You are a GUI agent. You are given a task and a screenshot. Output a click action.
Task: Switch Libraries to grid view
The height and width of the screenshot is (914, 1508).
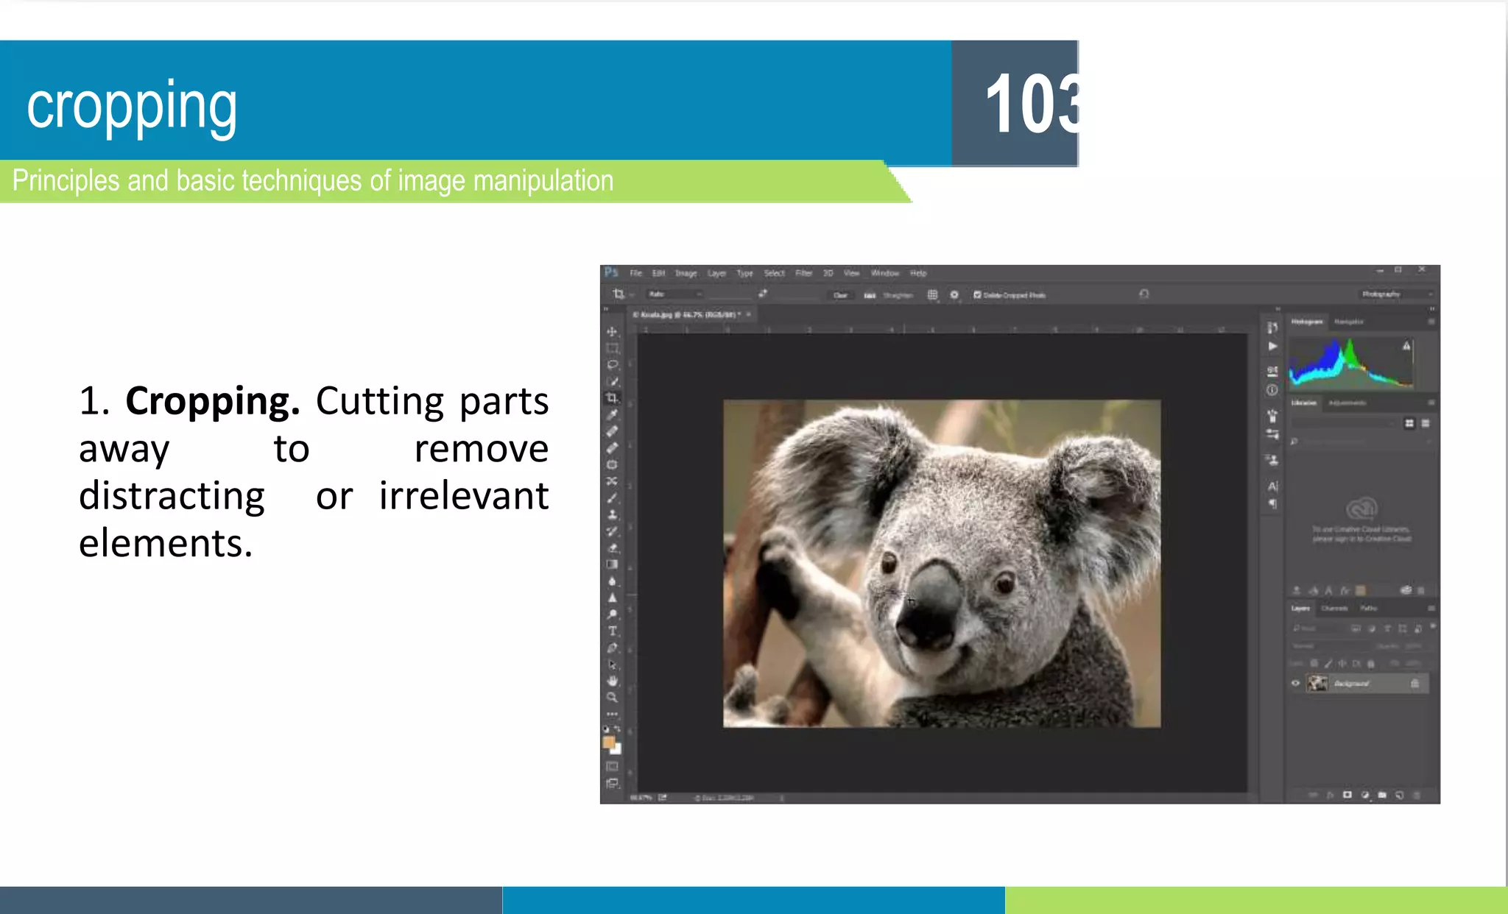(1409, 423)
